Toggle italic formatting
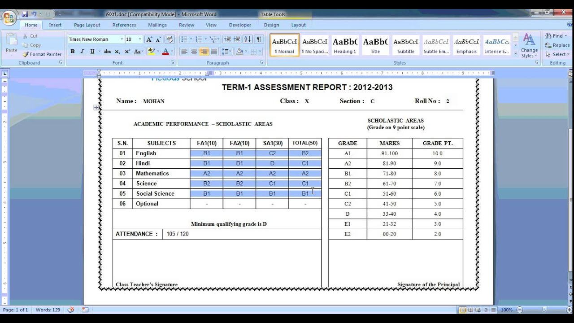Image resolution: width=574 pixels, height=323 pixels. point(82,52)
